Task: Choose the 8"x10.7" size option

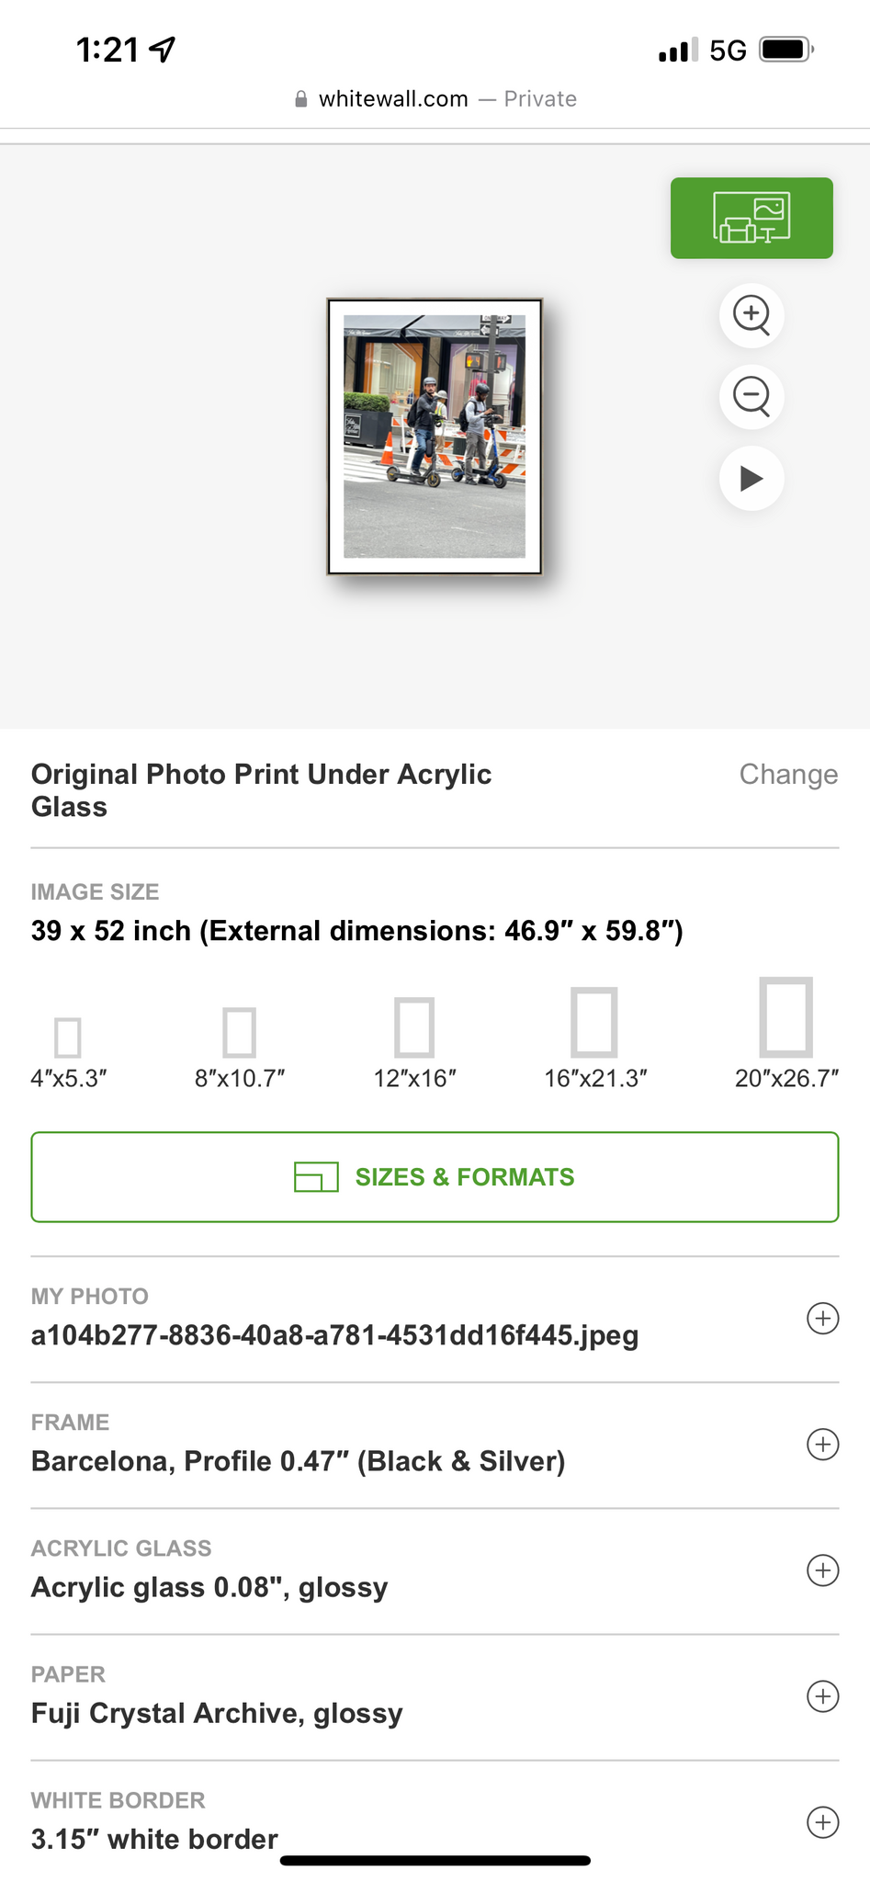Action: 239,1032
